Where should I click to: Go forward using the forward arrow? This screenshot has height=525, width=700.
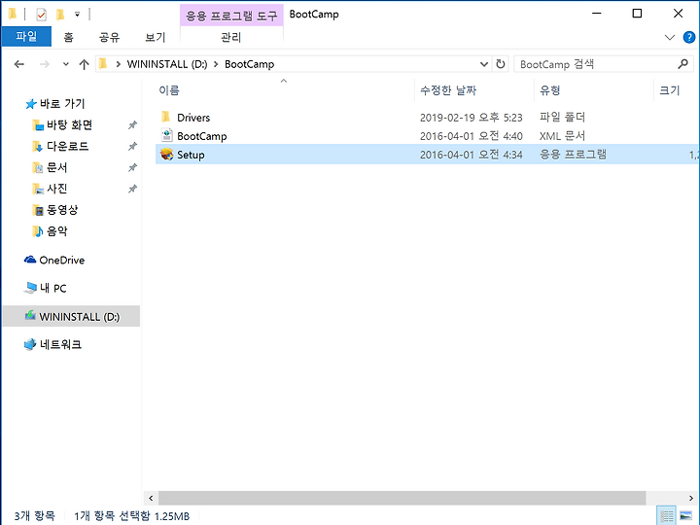click(44, 64)
